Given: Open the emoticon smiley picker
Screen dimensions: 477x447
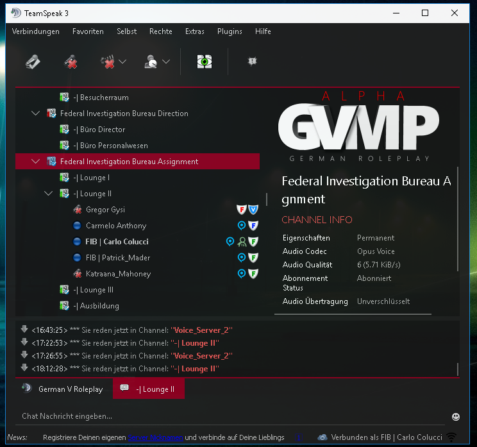Looking at the screenshot, I should point(456,417).
